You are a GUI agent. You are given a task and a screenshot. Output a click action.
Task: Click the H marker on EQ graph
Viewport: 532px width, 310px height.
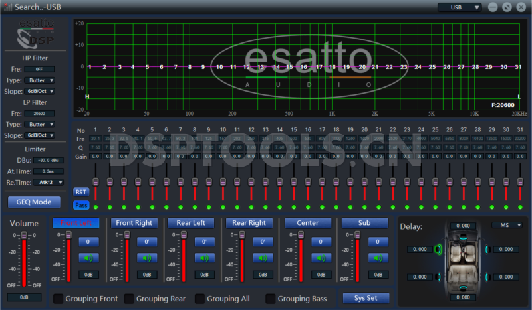click(x=87, y=96)
